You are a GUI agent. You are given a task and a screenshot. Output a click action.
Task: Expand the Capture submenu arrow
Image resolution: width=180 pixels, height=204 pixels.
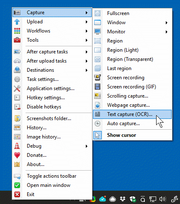(x=87, y=13)
